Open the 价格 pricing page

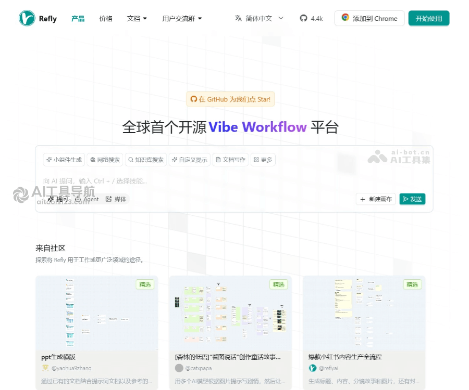[106, 19]
